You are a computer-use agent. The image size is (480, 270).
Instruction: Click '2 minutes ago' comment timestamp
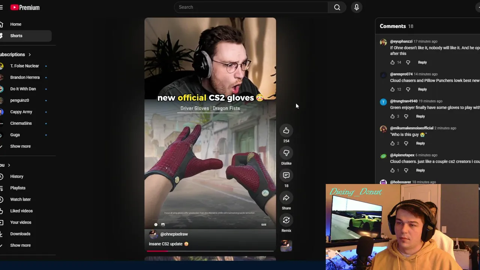pos(445,128)
